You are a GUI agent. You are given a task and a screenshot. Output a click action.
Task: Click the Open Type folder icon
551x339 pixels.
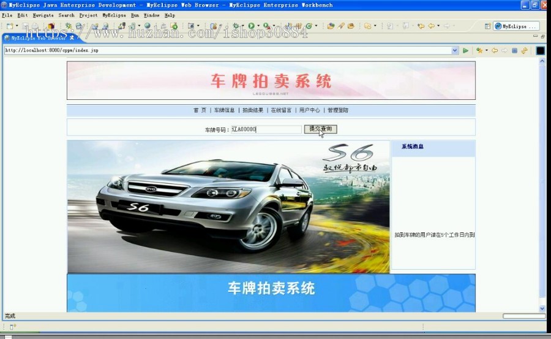click(x=331, y=26)
